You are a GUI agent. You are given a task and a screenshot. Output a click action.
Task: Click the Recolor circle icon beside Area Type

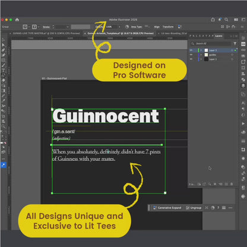click(x=127, y=27)
